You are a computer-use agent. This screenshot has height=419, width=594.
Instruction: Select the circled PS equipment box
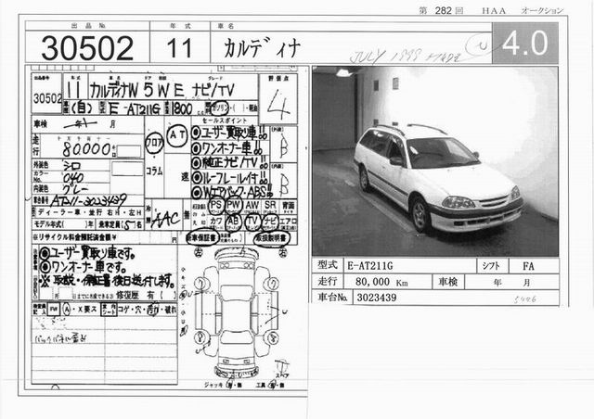[216, 206]
